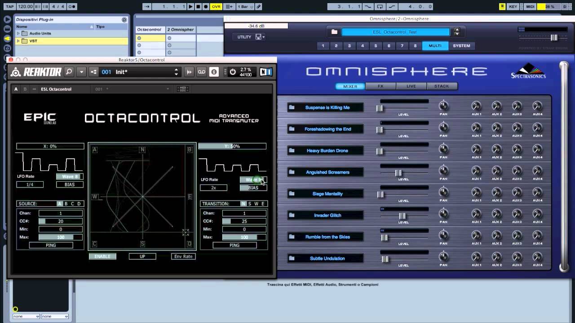Open folder icon for Siege Mentality
The image size is (575, 323).
click(292, 193)
